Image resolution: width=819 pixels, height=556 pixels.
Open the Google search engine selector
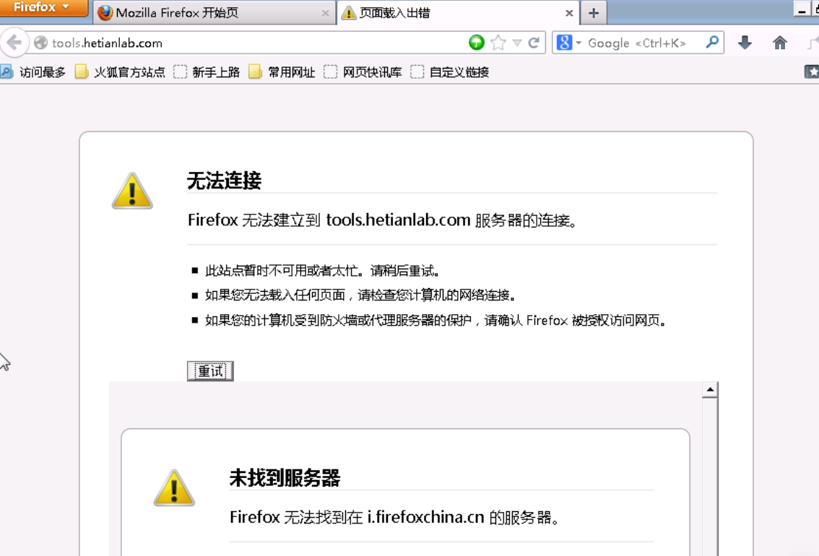click(x=568, y=43)
